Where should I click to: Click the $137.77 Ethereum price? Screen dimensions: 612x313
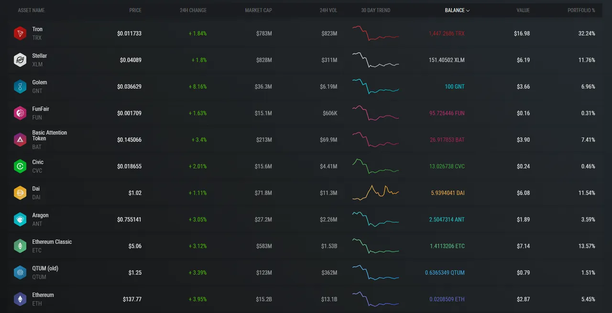(132, 299)
